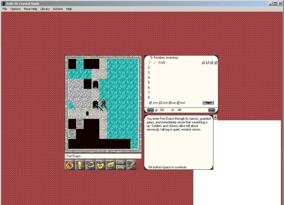Click the Info icon beside Knife
Image resolution: width=284 pixels, height=205 pixels.
point(203,63)
